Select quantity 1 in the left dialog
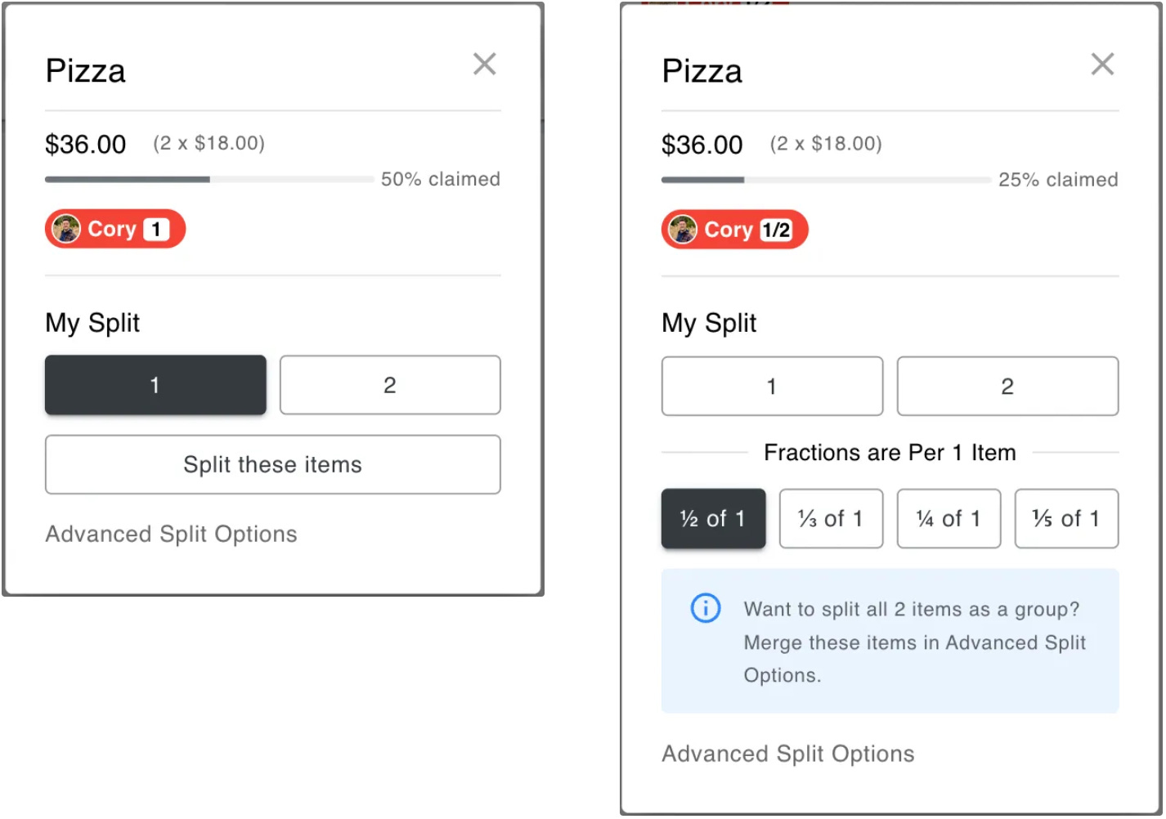The height and width of the screenshot is (819, 1166). tap(155, 385)
